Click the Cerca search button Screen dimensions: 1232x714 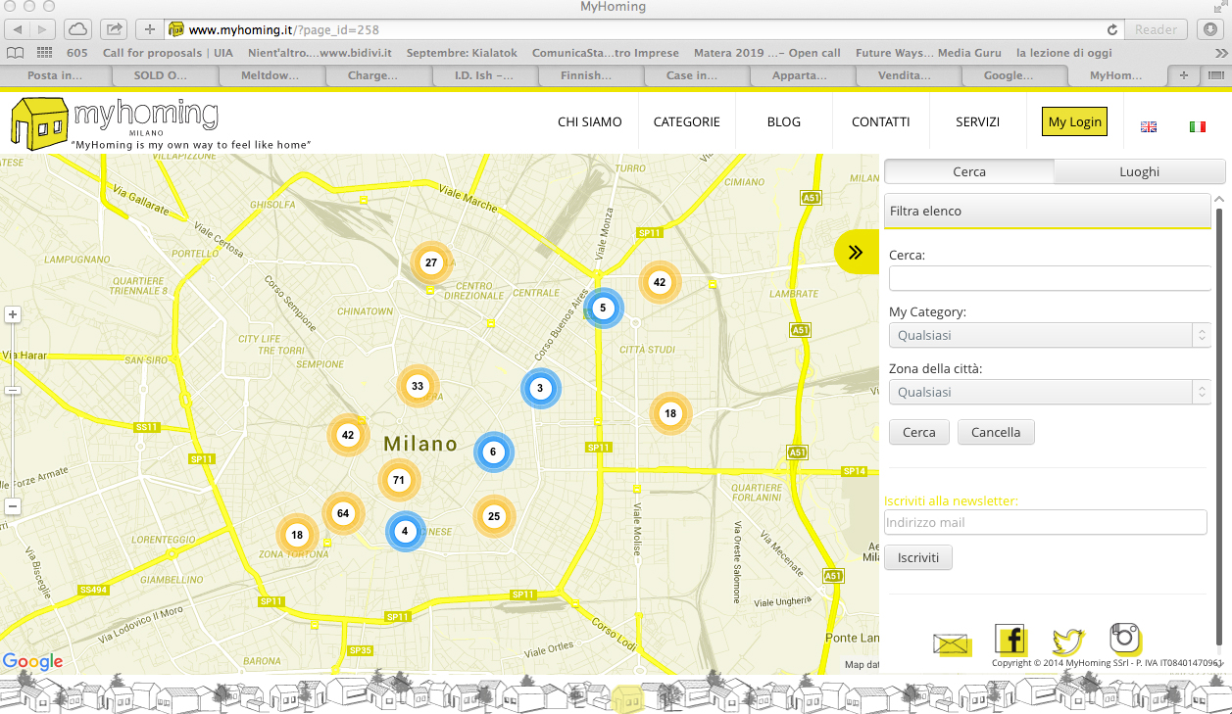point(919,432)
